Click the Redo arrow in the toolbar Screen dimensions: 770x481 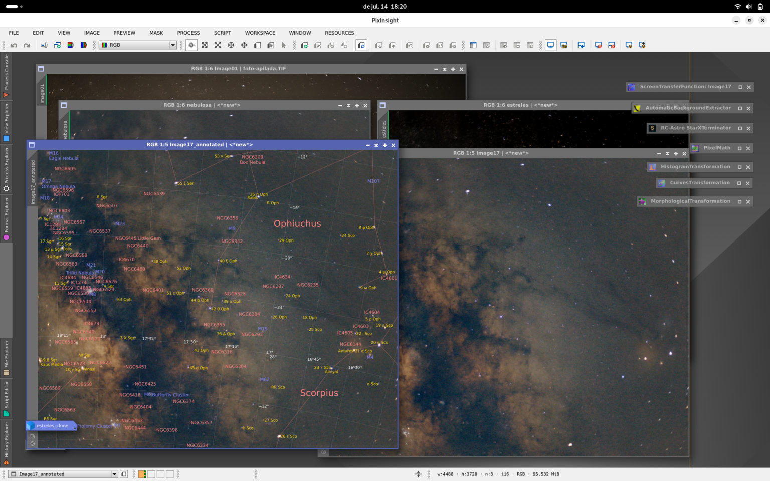pyautogui.click(x=27, y=45)
